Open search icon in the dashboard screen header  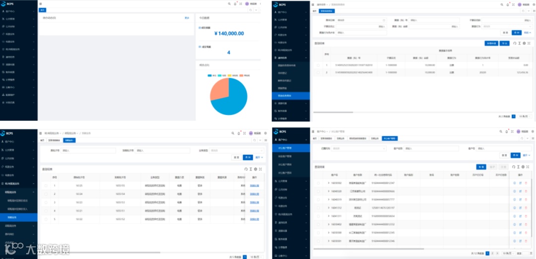tap(229, 4)
